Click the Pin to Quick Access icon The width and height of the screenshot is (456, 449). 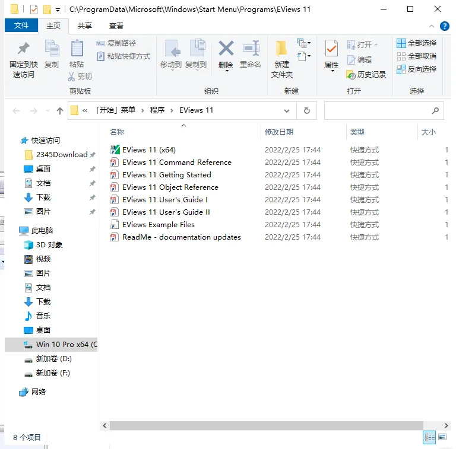pos(24,49)
